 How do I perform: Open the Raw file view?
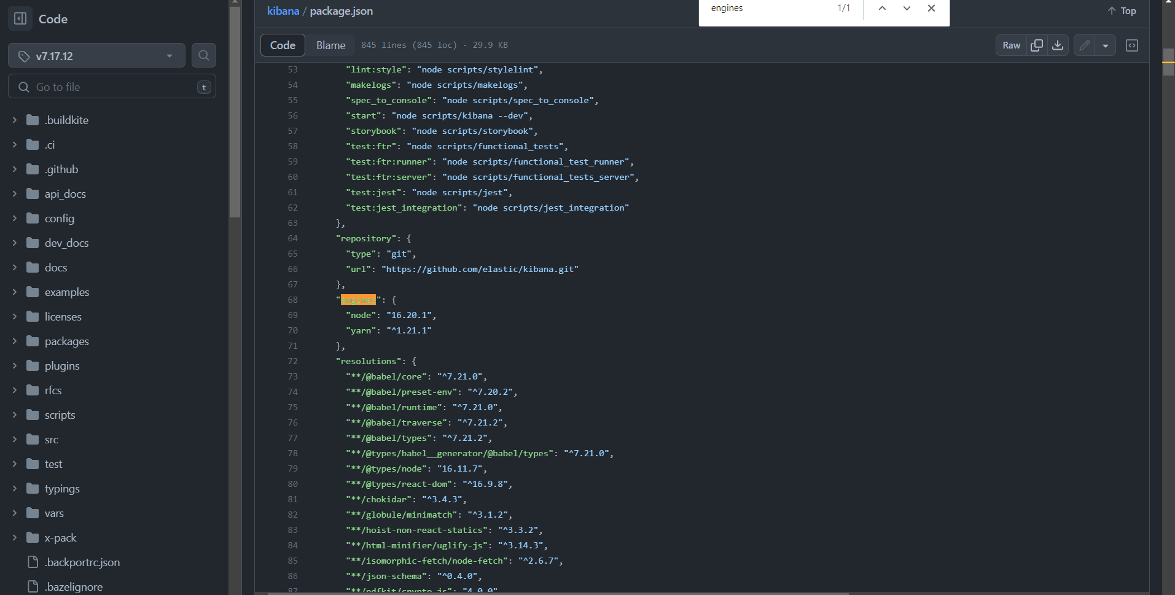click(x=1010, y=45)
